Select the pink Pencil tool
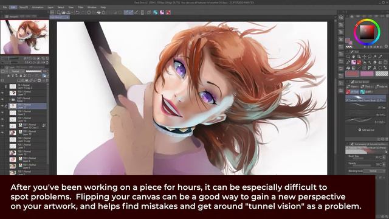The image size is (389, 219). click(x=354, y=62)
